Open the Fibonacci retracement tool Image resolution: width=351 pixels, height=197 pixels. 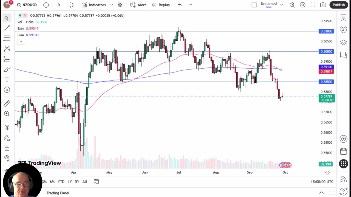tap(7, 38)
